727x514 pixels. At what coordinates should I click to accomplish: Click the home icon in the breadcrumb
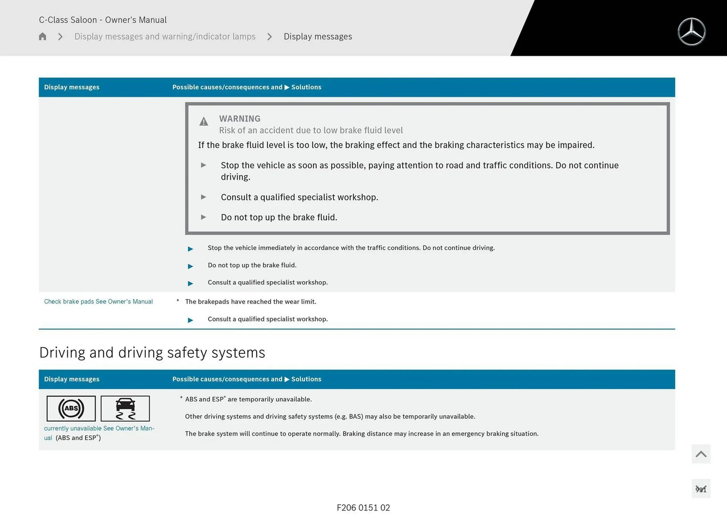pos(42,36)
